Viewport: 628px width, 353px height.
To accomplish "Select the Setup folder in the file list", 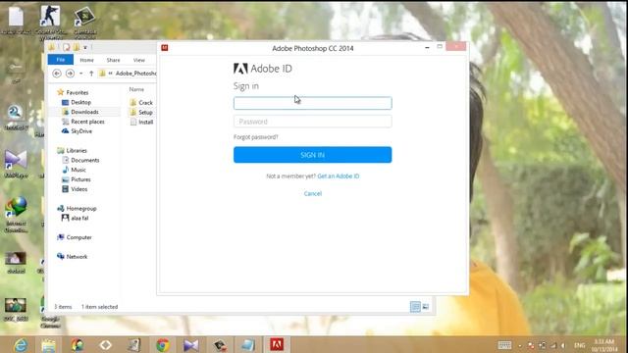I will (x=145, y=113).
